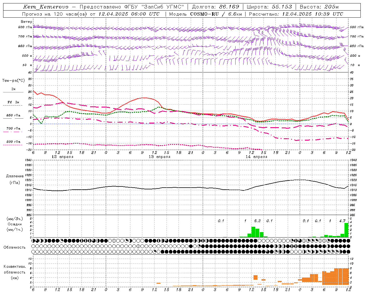Click the (мм/3ч.) unit label
Image resolution: width=365 pixels, height=292 pixels.
click(x=15, y=219)
